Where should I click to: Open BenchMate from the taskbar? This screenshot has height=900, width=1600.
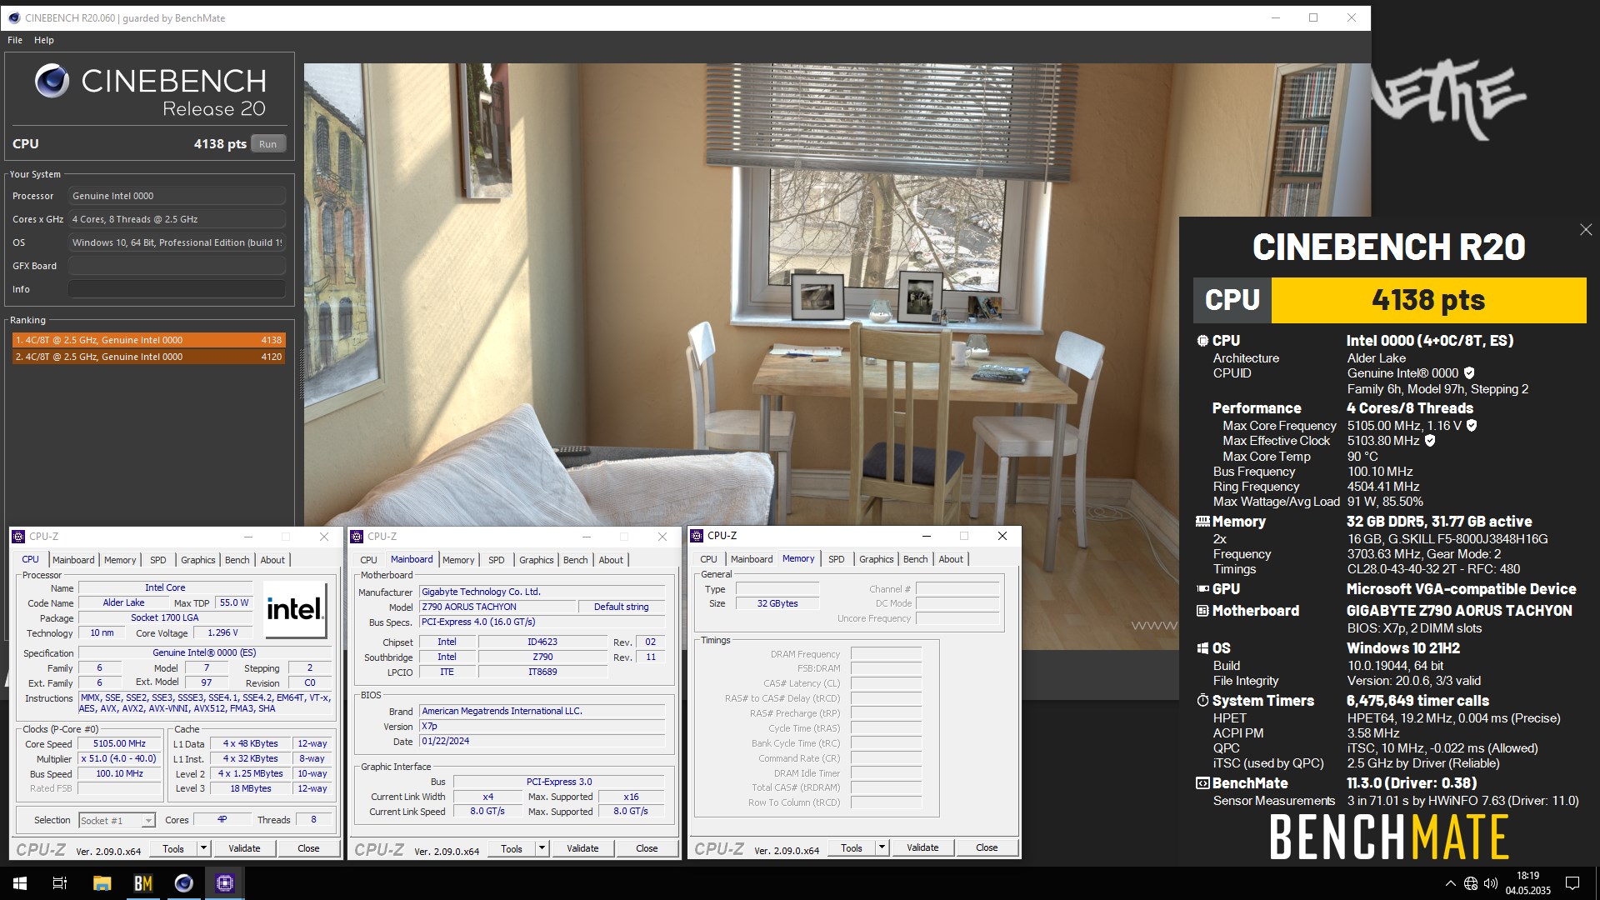coord(142,883)
